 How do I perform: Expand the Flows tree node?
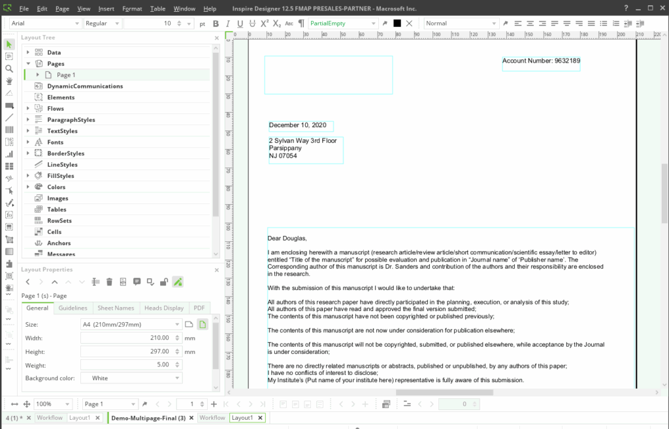(28, 108)
